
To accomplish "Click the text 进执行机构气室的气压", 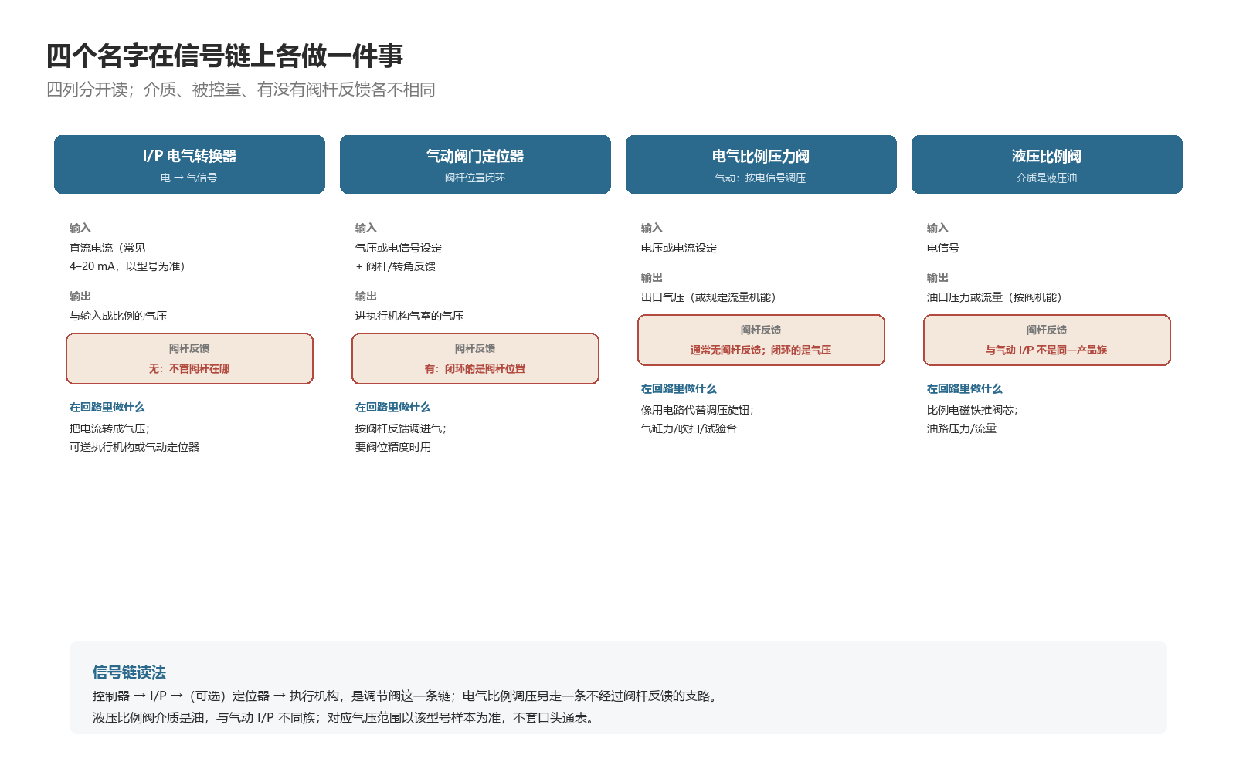I will (x=409, y=316).
